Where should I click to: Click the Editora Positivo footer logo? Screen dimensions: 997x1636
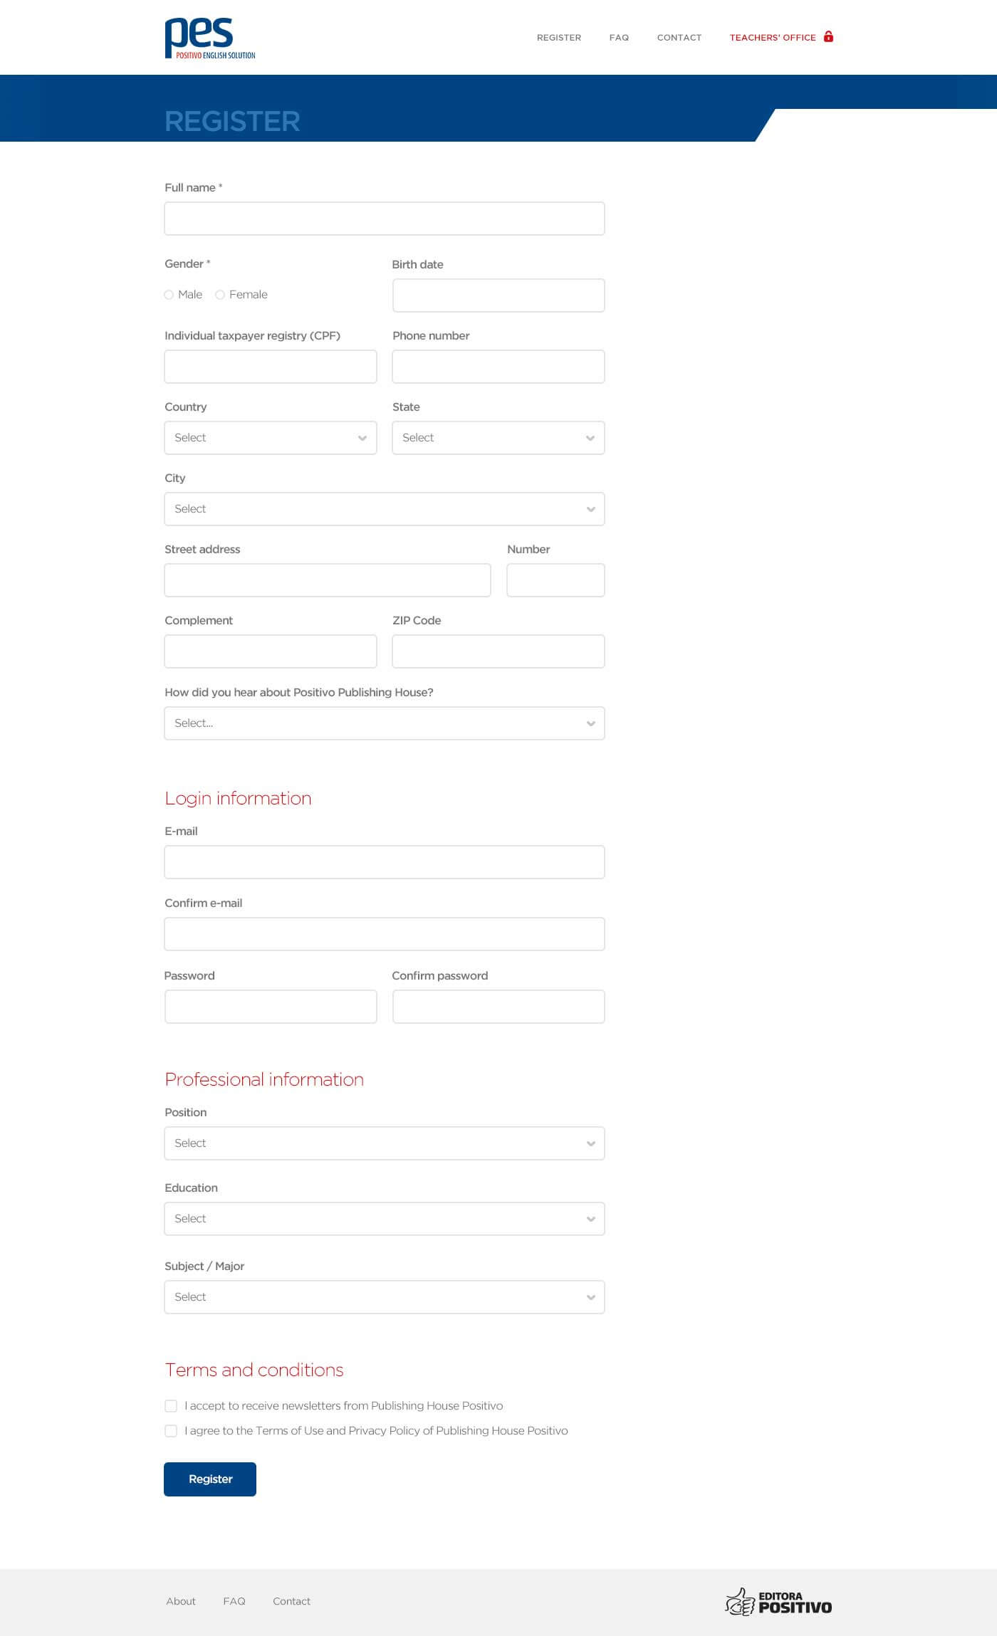tap(778, 1601)
